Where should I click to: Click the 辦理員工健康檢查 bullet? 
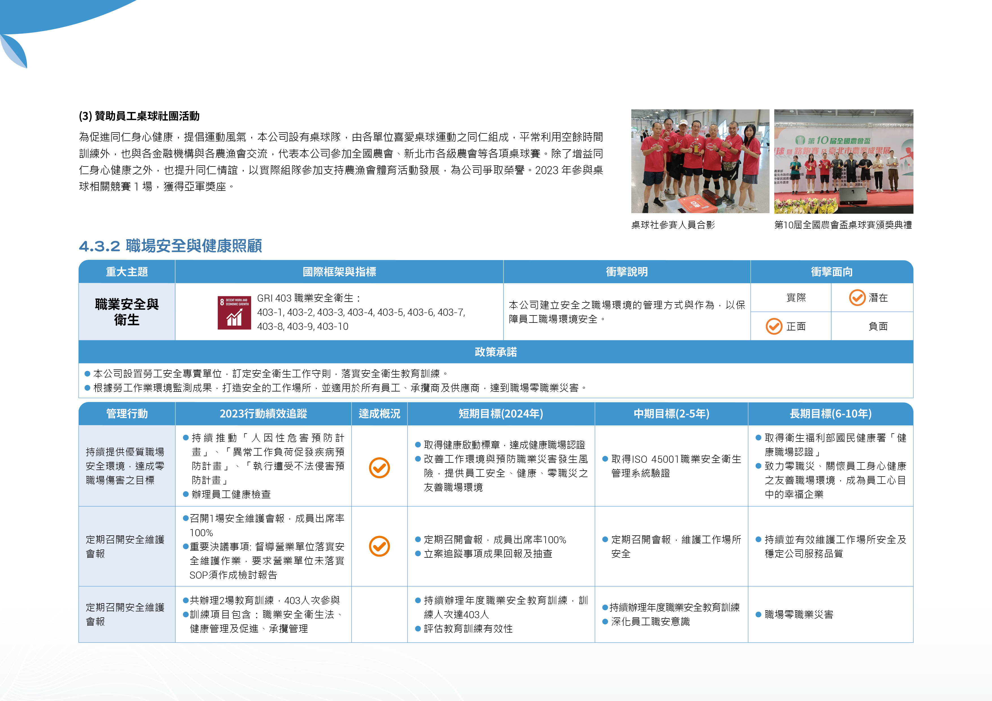click(x=227, y=494)
